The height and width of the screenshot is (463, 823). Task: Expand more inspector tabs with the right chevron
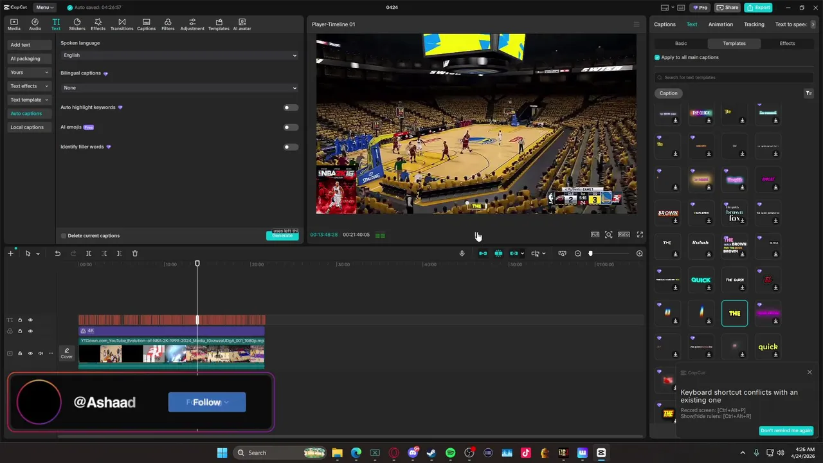point(813,24)
